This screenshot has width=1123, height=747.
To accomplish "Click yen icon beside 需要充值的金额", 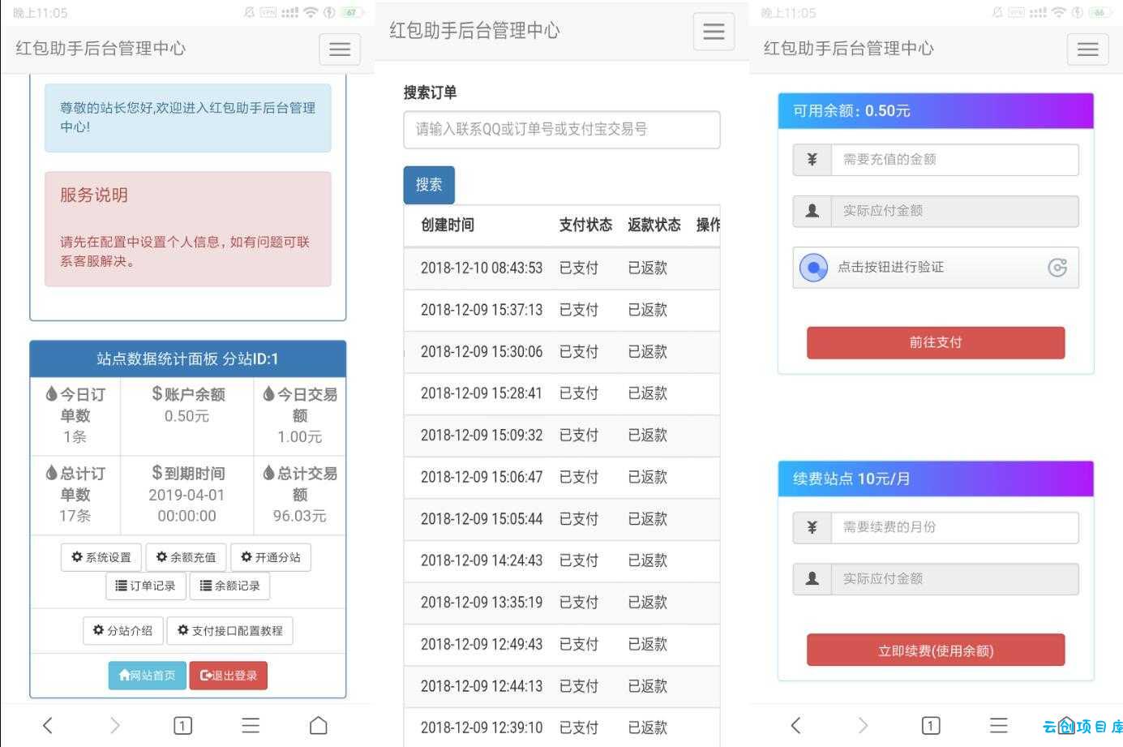I will [812, 160].
